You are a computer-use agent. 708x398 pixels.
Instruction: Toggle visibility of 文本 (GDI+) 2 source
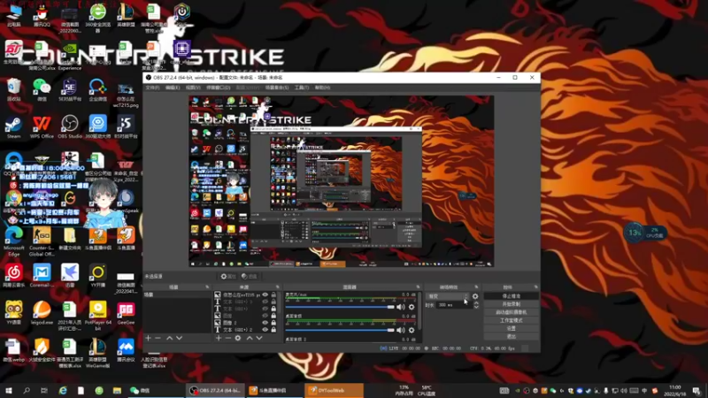[x=265, y=330]
